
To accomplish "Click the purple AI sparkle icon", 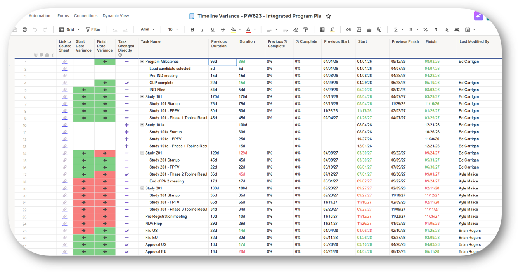I will click(x=478, y=16).
